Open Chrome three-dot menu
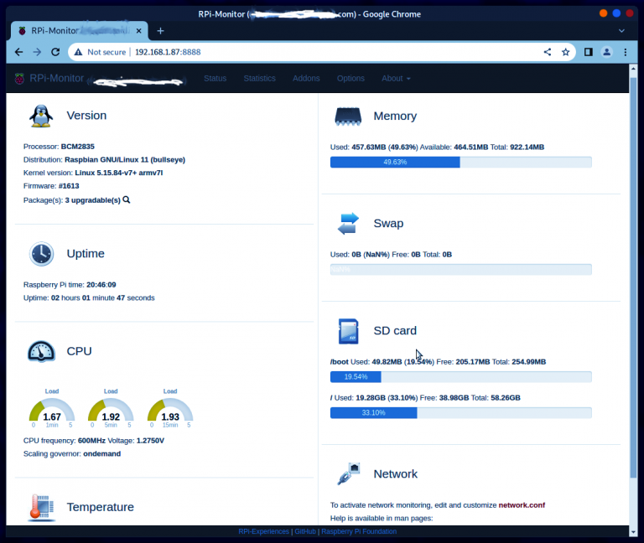The width and height of the screenshot is (644, 543). [x=625, y=52]
